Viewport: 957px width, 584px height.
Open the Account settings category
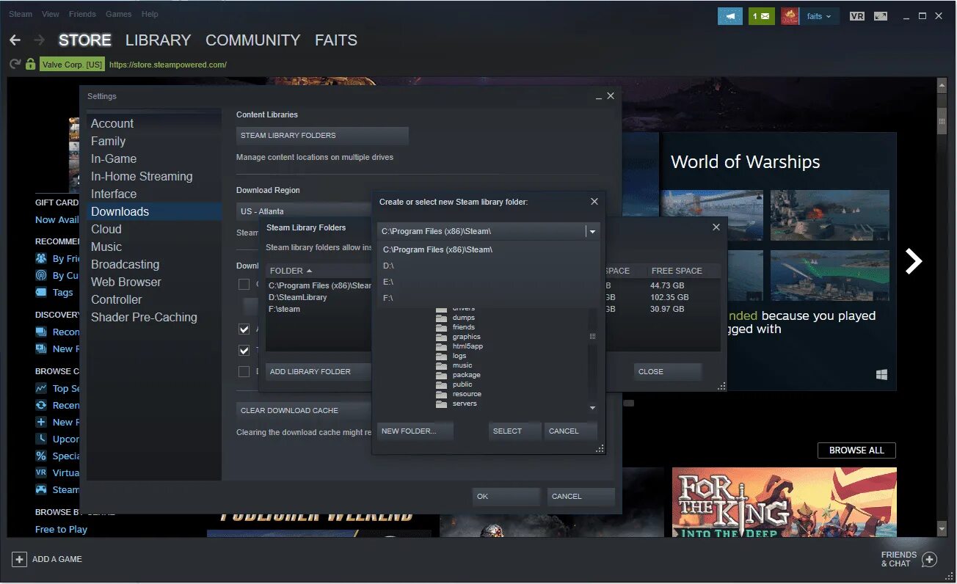click(x=154, y=123)
